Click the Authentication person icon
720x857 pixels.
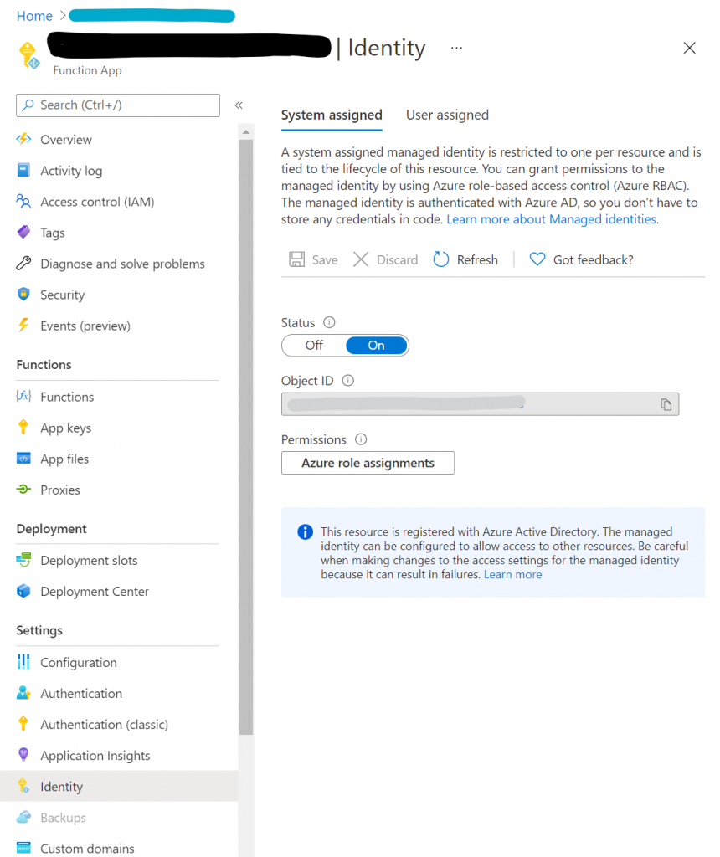23,693
